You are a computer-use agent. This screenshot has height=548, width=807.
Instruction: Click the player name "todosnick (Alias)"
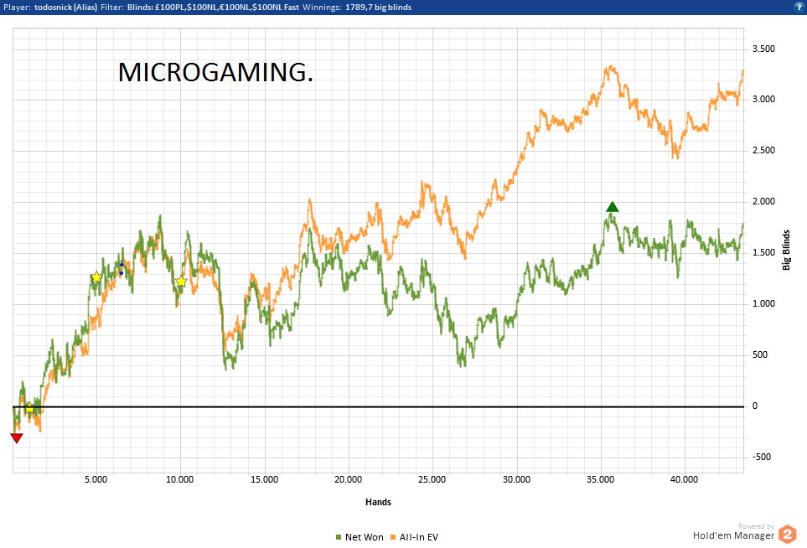click(x=66, y=8)
